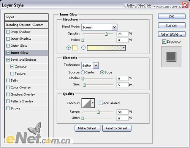
Task: Uncheck the Bevel and Emboss checkbox
Action: tap(8, 60)
